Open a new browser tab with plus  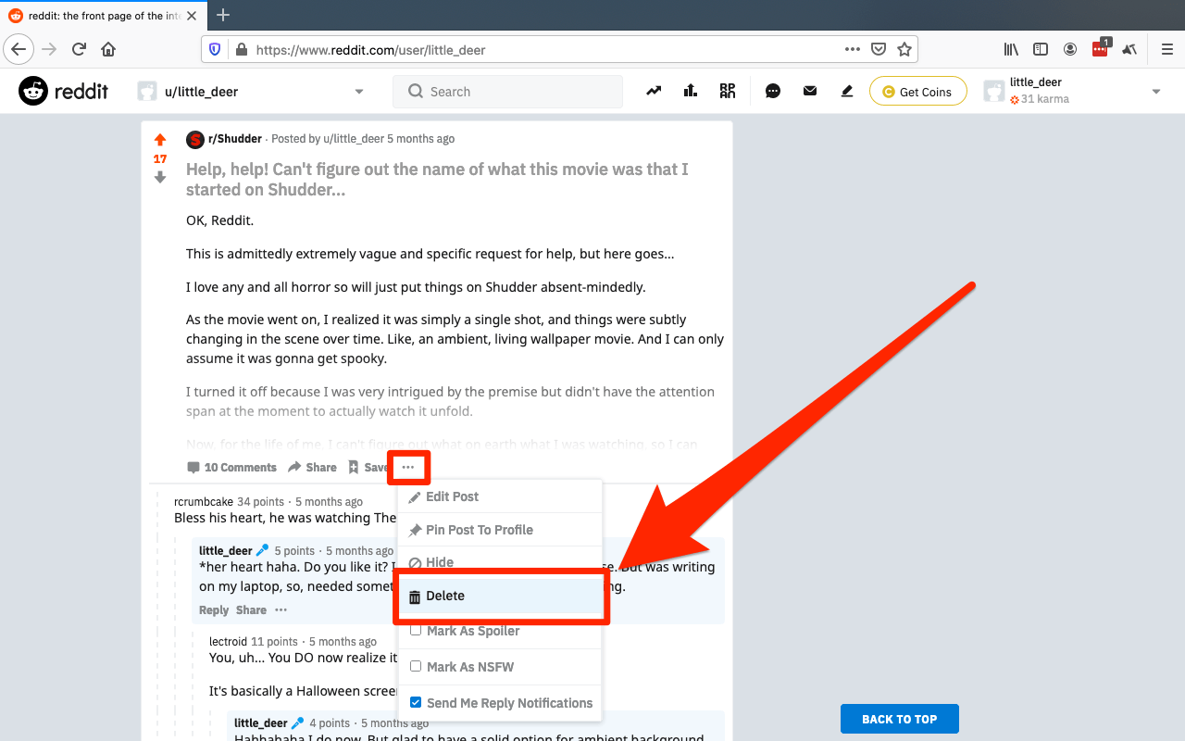click(x=223, y=15)
